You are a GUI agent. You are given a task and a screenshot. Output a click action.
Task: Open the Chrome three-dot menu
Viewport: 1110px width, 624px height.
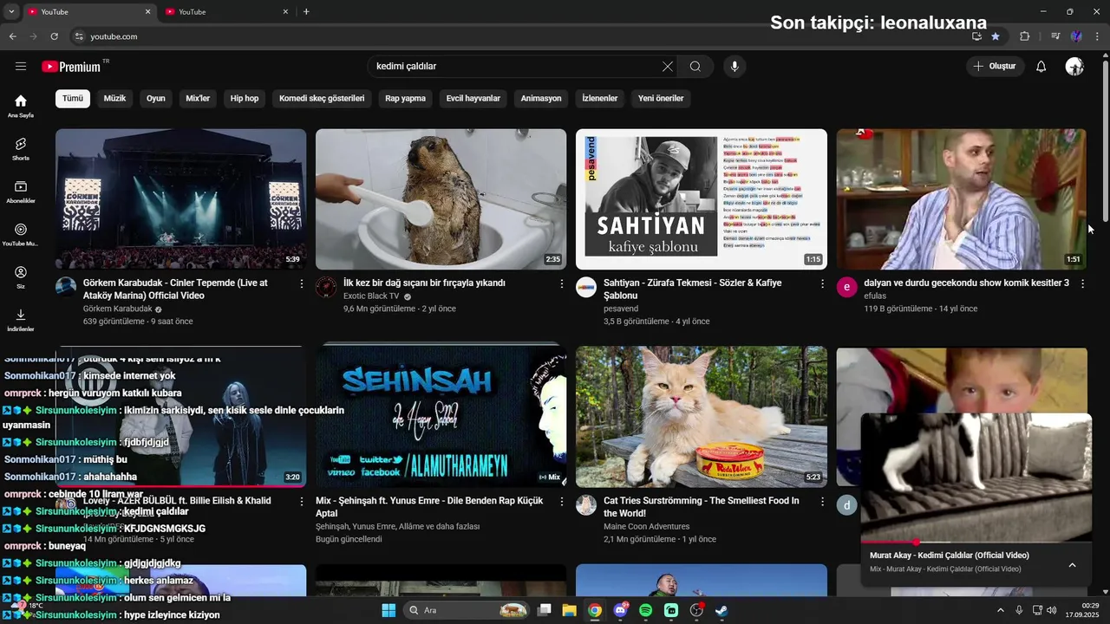(x=1098, y=36)
